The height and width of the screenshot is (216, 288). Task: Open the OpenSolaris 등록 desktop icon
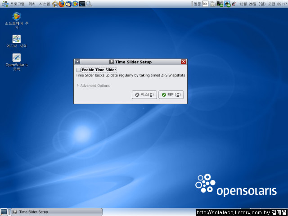[17, 62]
